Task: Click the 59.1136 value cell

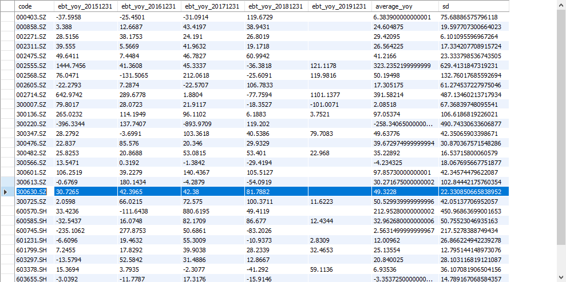Action: pos(340,270)
